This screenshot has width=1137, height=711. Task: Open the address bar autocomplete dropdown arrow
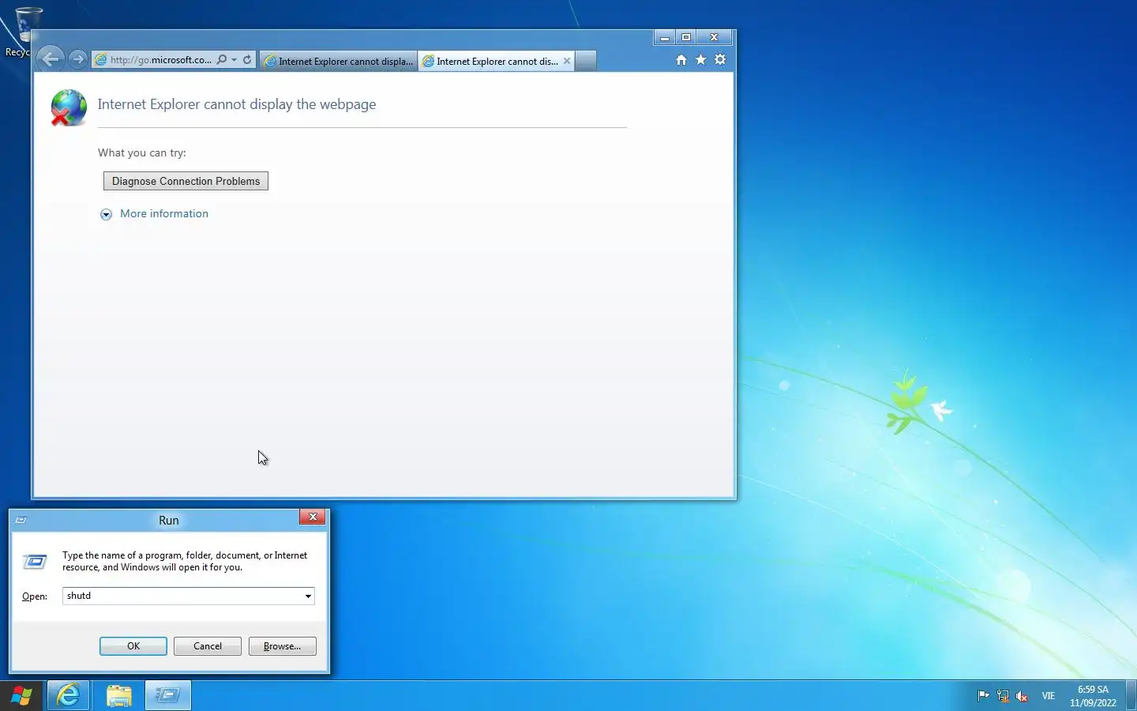pyautogui.click(x=235, y=60)
